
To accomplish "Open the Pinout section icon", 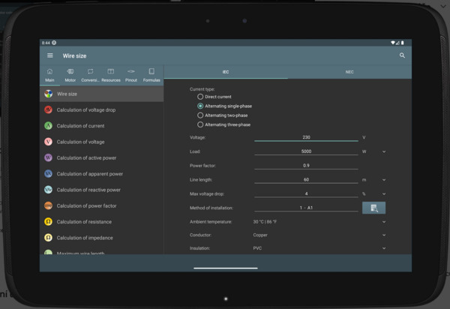I will pos(131,74).
